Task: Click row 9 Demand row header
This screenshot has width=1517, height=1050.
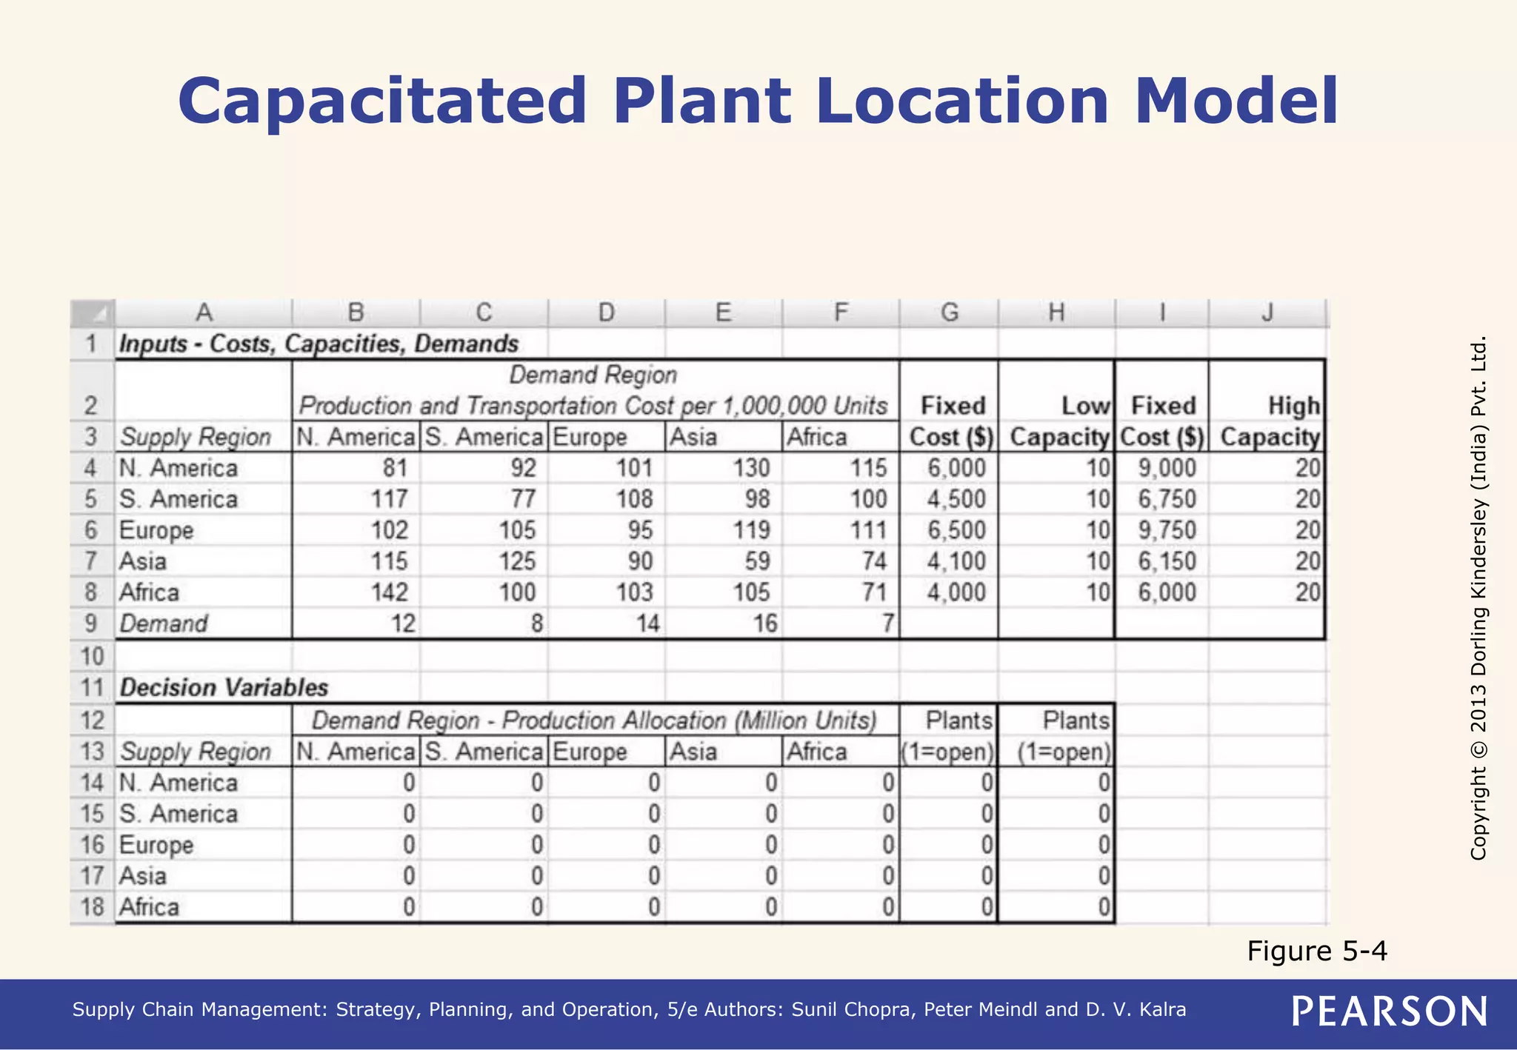Action: [92, 623]
